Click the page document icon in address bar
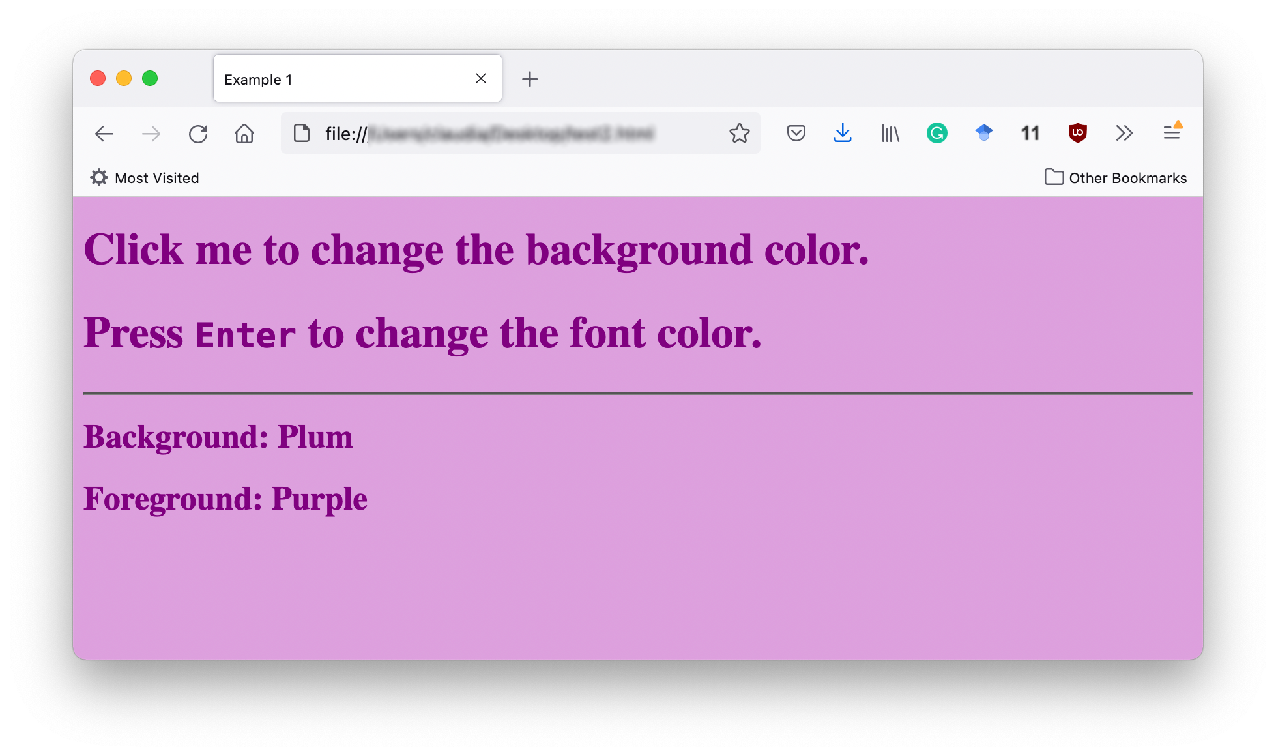This screenshot has width=1276, height=756. pyautogui.click(x=301, y=133)
